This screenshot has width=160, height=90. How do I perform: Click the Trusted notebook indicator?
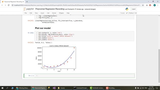pos(122,13)
